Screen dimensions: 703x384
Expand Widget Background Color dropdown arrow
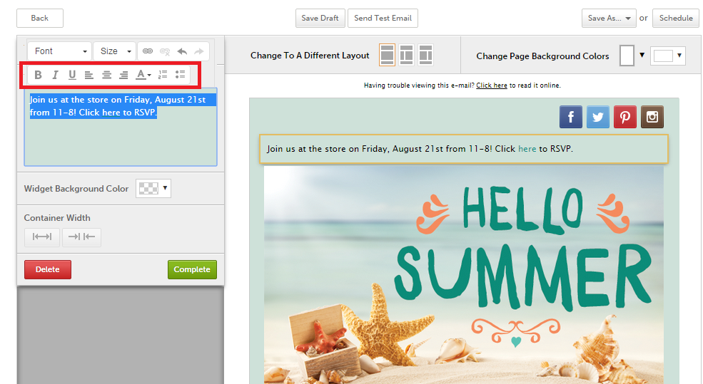point(165,188)
